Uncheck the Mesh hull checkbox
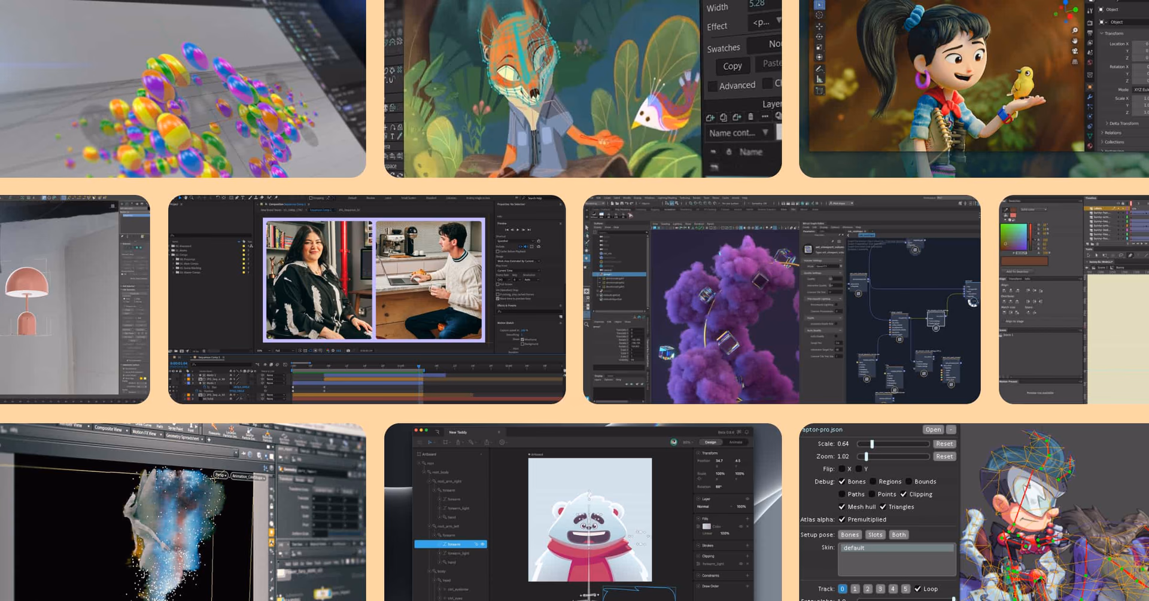 pyautogui.click(x=842, y=507)
